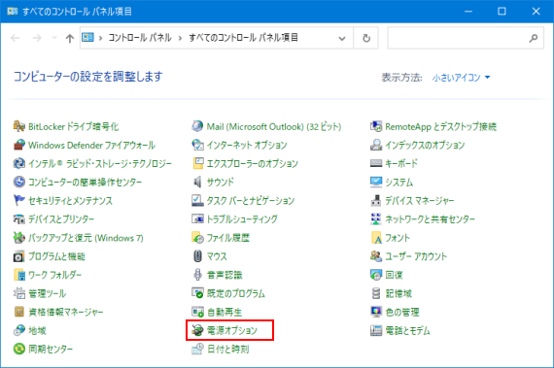554x368 pixels.
Task: Go back with the left arrow button
Action: pyautogui.click(x=16, y=38)
